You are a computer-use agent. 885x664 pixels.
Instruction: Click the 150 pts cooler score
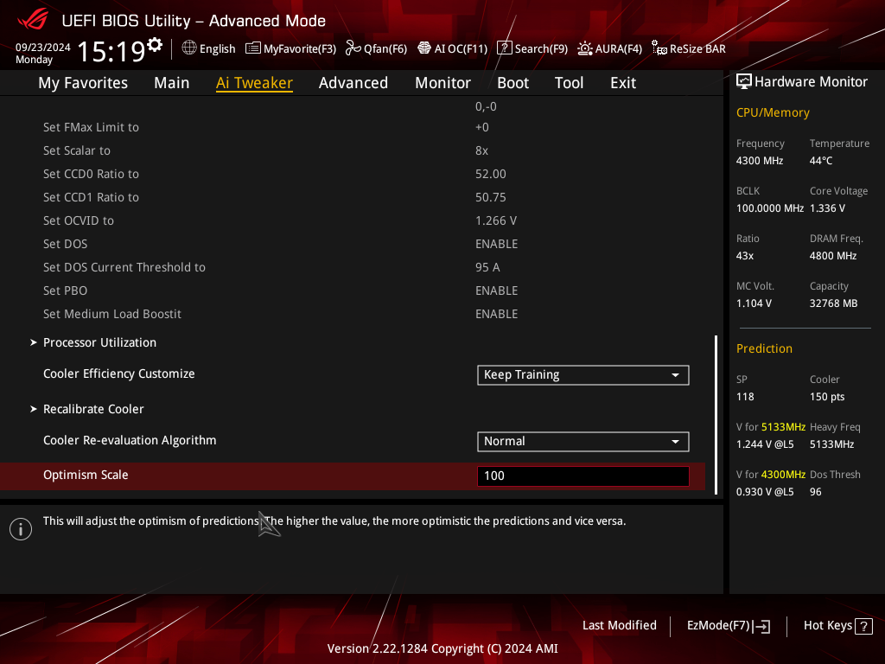point(827,397)
